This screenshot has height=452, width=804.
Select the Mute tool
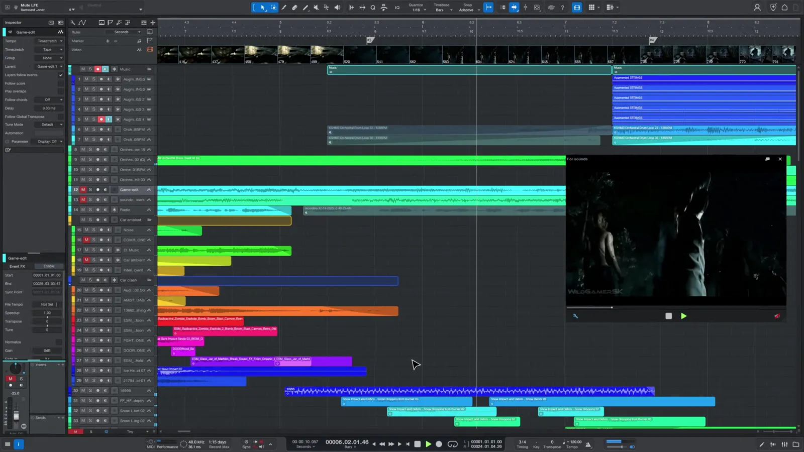316,8
